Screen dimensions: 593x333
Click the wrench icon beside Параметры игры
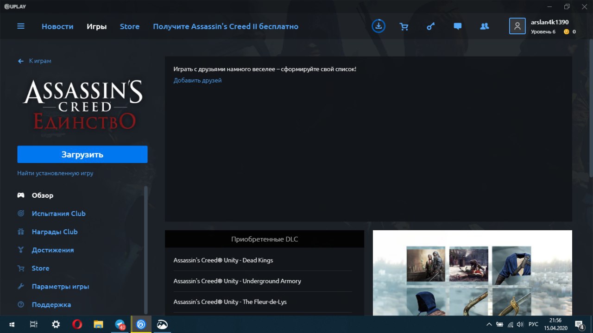click(x=21, y=286)
